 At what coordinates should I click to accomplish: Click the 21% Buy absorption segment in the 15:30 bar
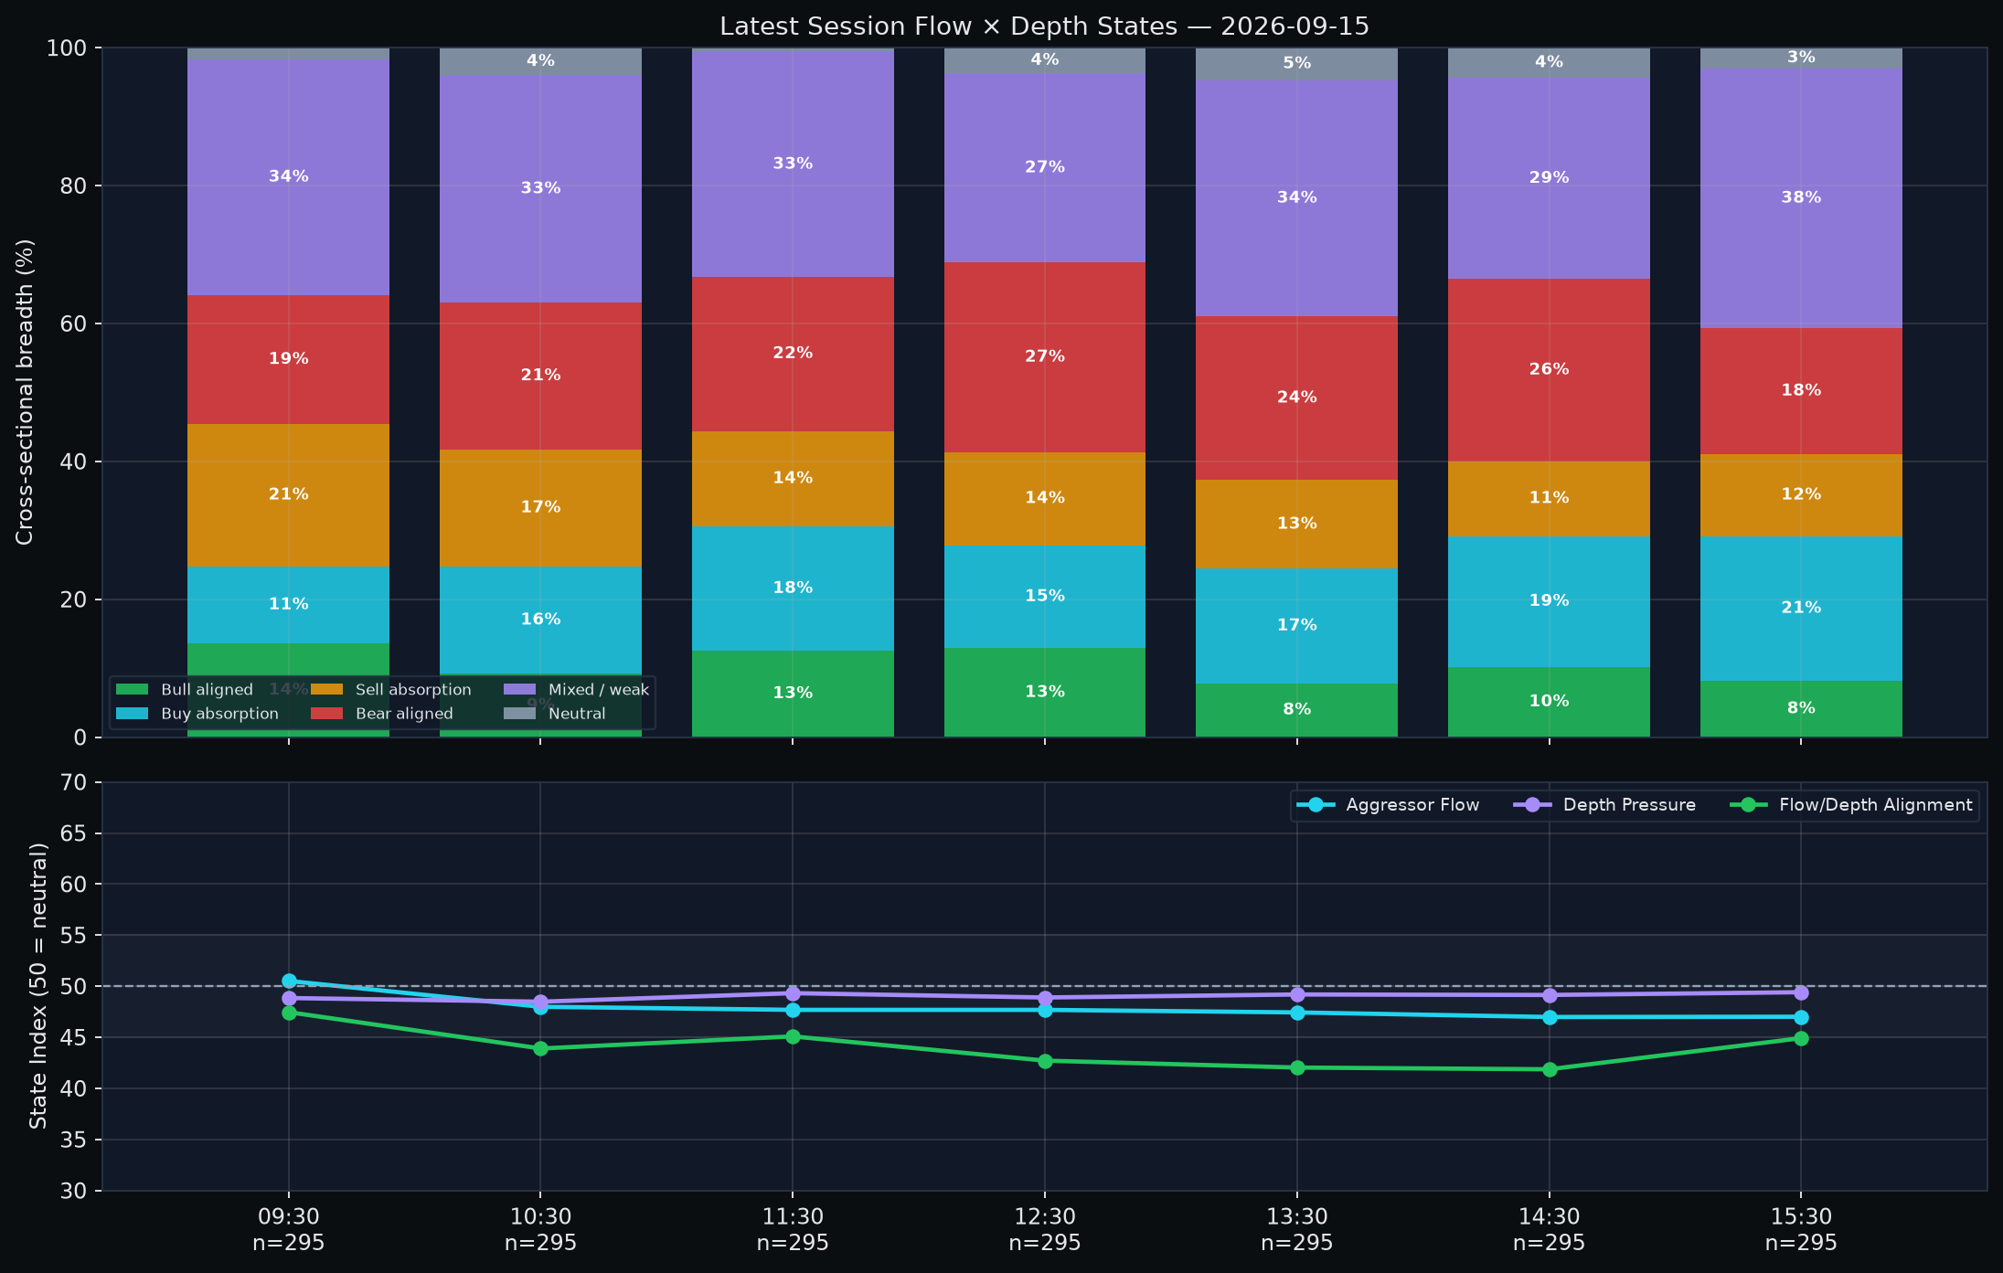click(x=1801, y=609)
